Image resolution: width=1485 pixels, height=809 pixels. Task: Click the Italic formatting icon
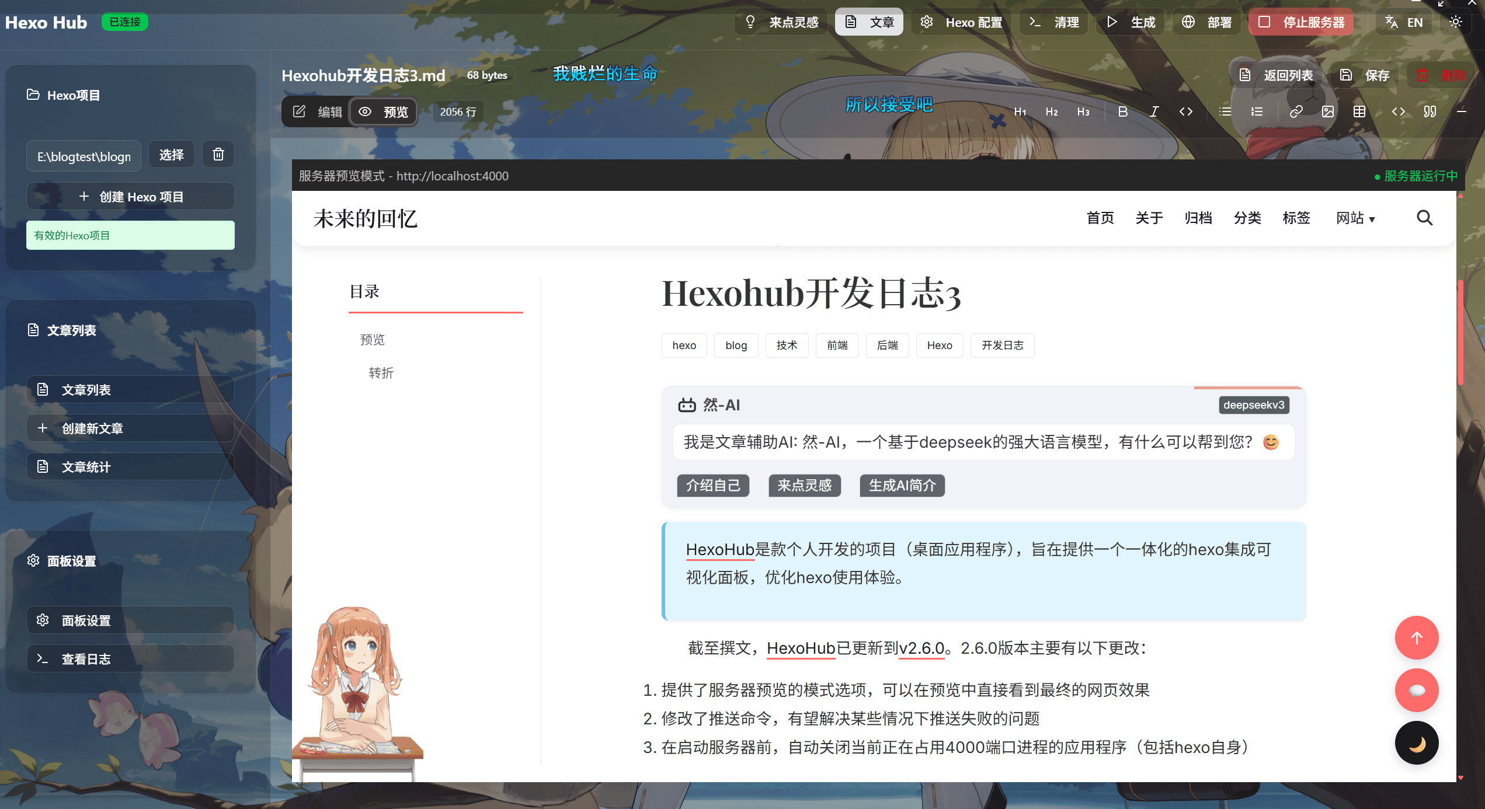pyautogui.click(x=1154, y=111)
